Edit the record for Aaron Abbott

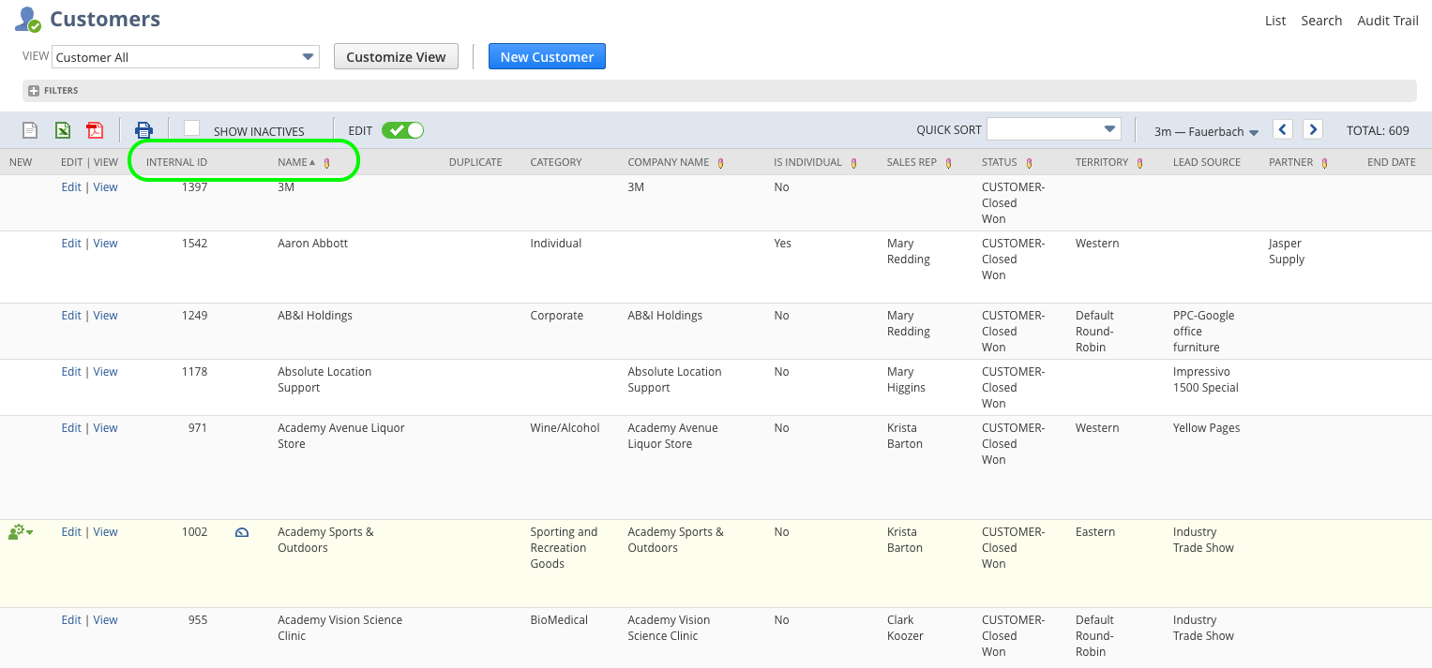point(71,243)
